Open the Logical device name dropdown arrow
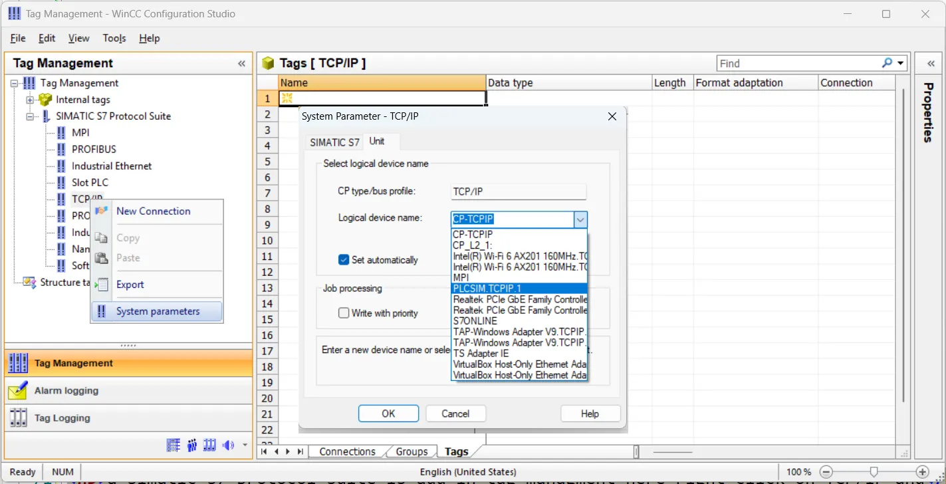Screen dimensions: 946x484 [x=580, y=219]
